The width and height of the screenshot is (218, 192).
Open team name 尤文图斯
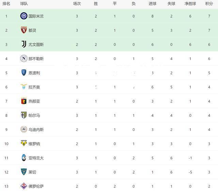point(36,45)
